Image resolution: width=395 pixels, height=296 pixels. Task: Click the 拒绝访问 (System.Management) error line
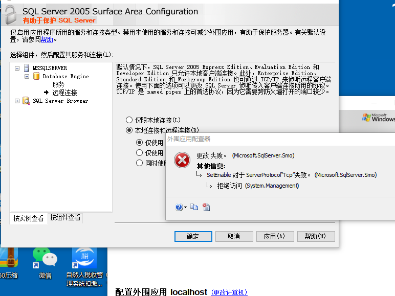(258, 186)
